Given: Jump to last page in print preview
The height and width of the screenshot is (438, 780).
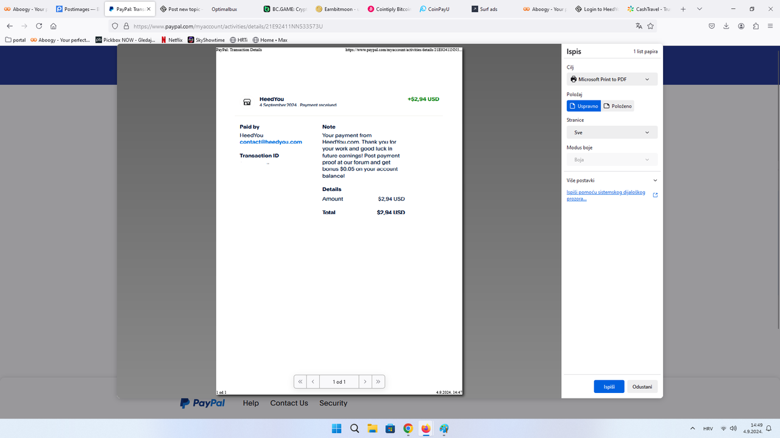Looking at the screenshot, I should (x=378, y=381).
